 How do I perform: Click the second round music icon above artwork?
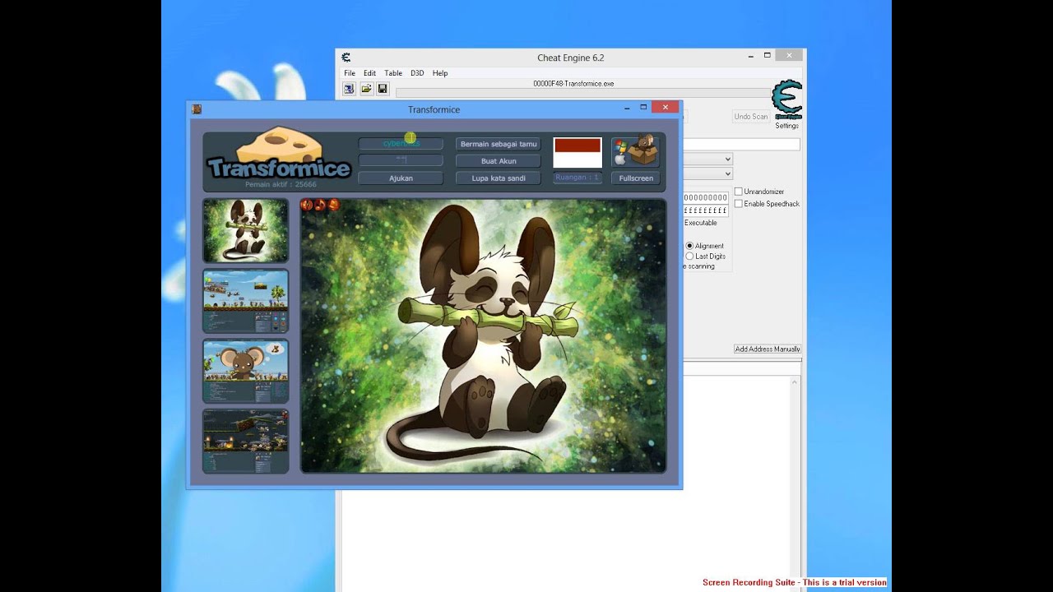[x=320, y=205]
